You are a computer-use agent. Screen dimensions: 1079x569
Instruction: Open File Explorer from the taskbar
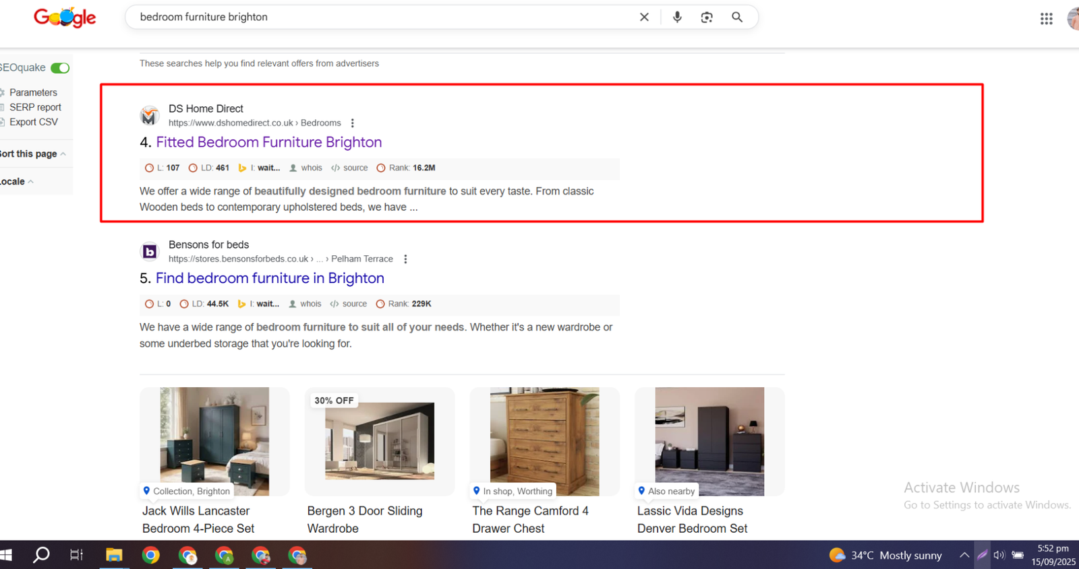[114, 555]
